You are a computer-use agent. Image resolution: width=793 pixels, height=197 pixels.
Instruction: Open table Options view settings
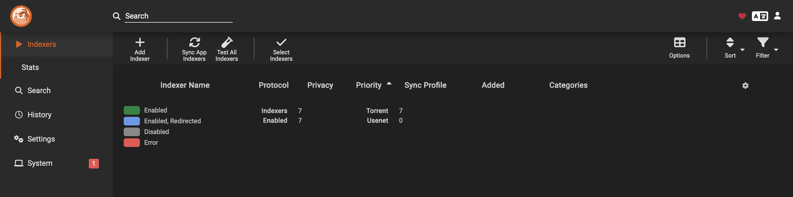tap(679, 48)
